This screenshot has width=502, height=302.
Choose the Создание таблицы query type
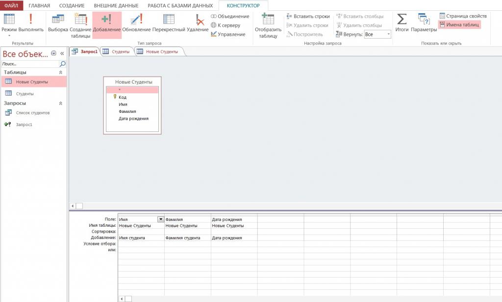pos(80,25)
